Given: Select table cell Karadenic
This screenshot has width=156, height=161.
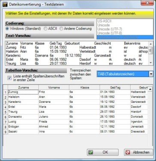Looking at the screenshot, I should [23, 102].
